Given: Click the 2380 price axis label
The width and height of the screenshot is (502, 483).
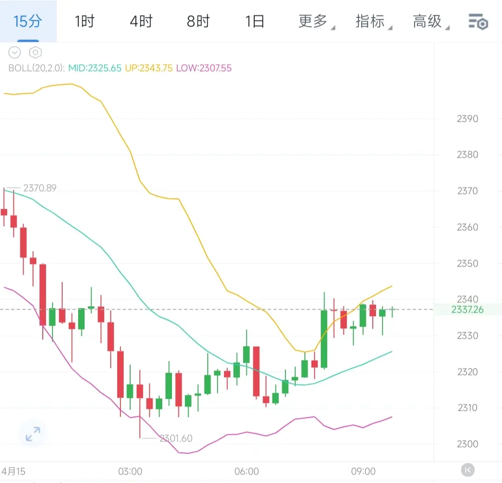Looking at the screenshot, I should coord(468,155).
